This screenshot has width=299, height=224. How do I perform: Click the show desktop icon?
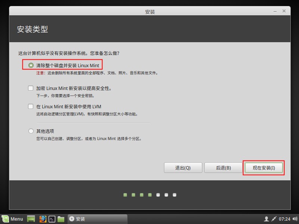tap(31, 219)
